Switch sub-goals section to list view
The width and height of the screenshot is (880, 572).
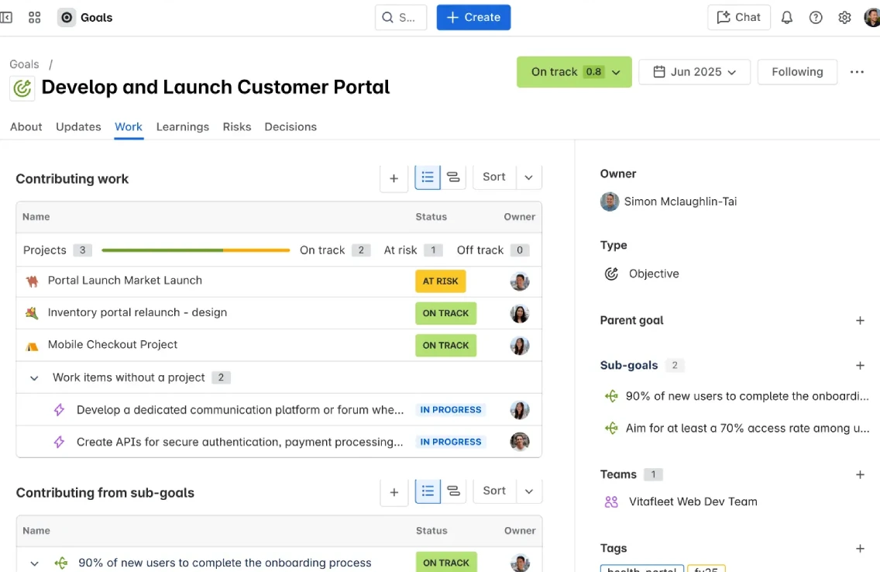[428, 491]
